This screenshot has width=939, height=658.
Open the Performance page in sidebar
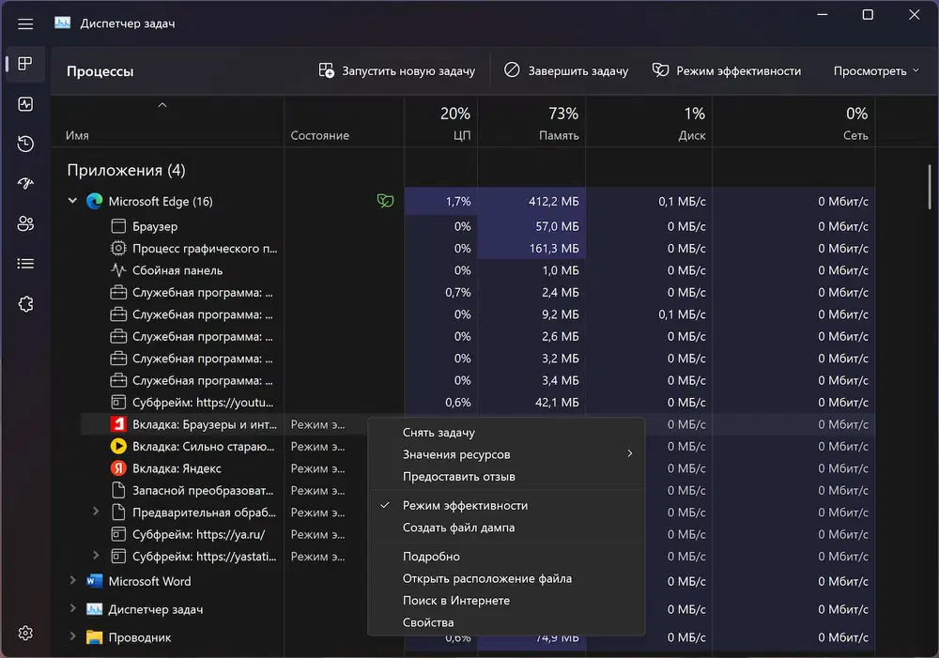coord(25,104)
